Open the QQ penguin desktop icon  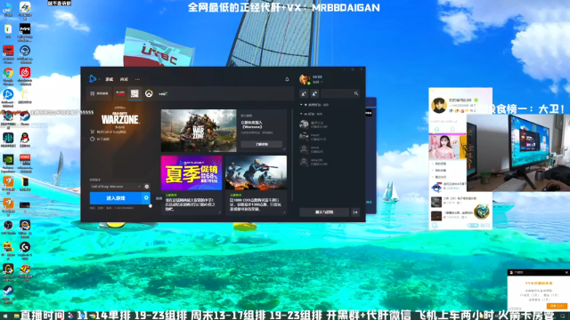[25, 139]
